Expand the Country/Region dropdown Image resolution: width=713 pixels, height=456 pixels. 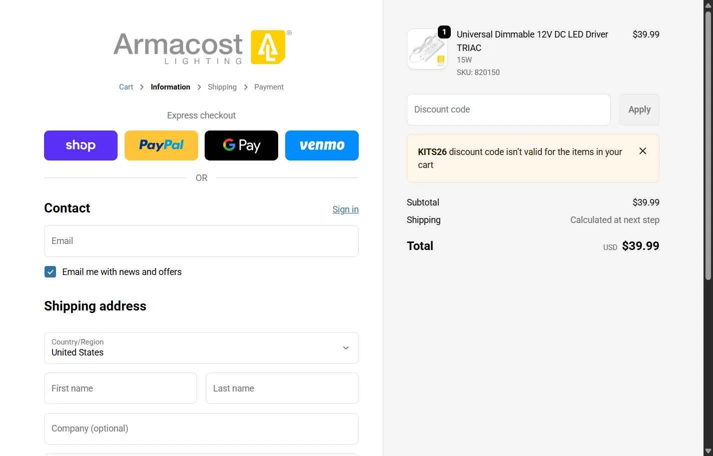tap(201, 348)
